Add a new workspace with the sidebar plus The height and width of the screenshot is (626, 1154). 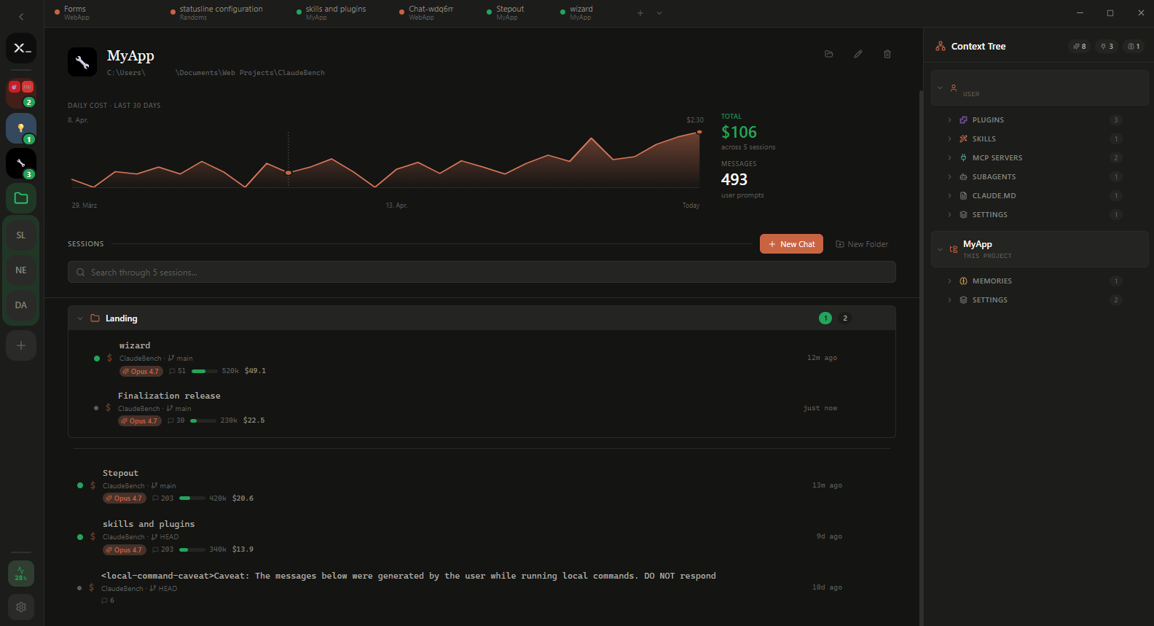pyautogui.click(x=21, y=345)
